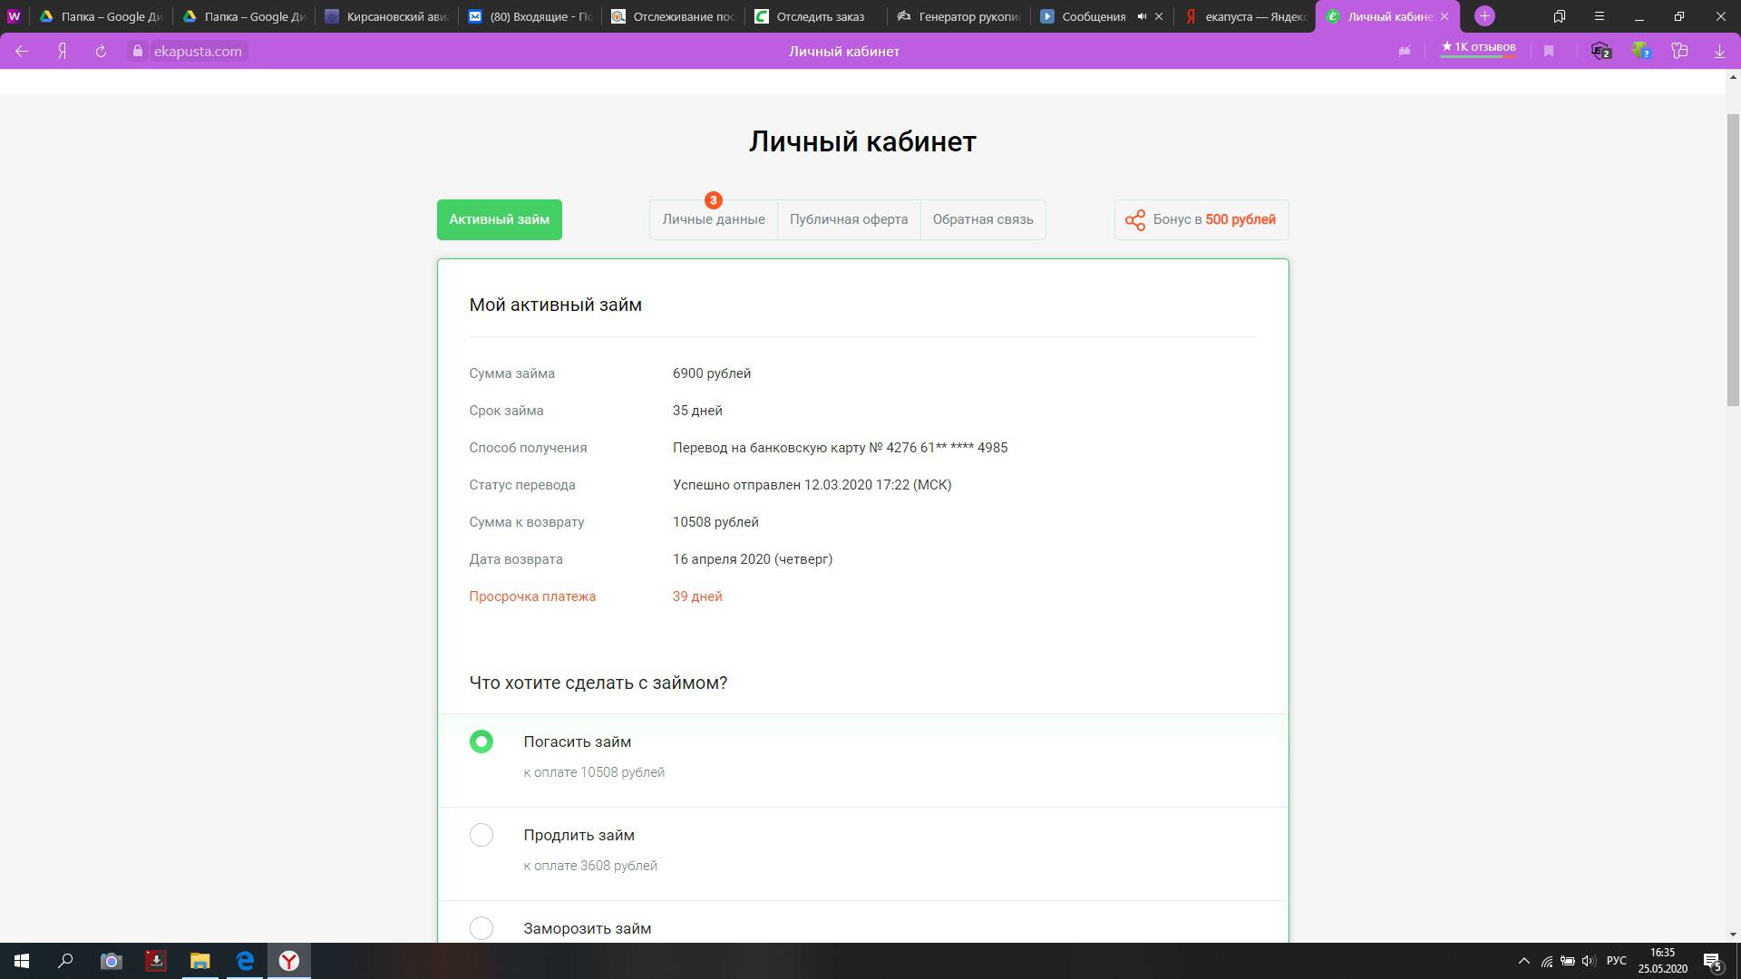The image size is (1741, 979).
Task: Switch the РУС keyboard language indicator
Action: click(1616, 961)
